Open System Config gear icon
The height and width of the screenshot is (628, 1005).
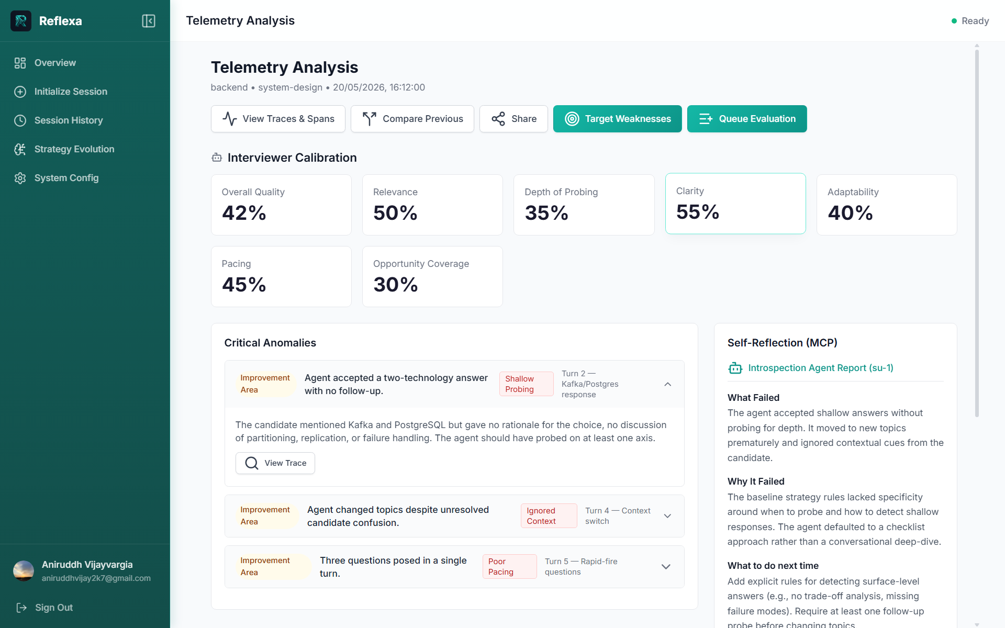point(20,178)
